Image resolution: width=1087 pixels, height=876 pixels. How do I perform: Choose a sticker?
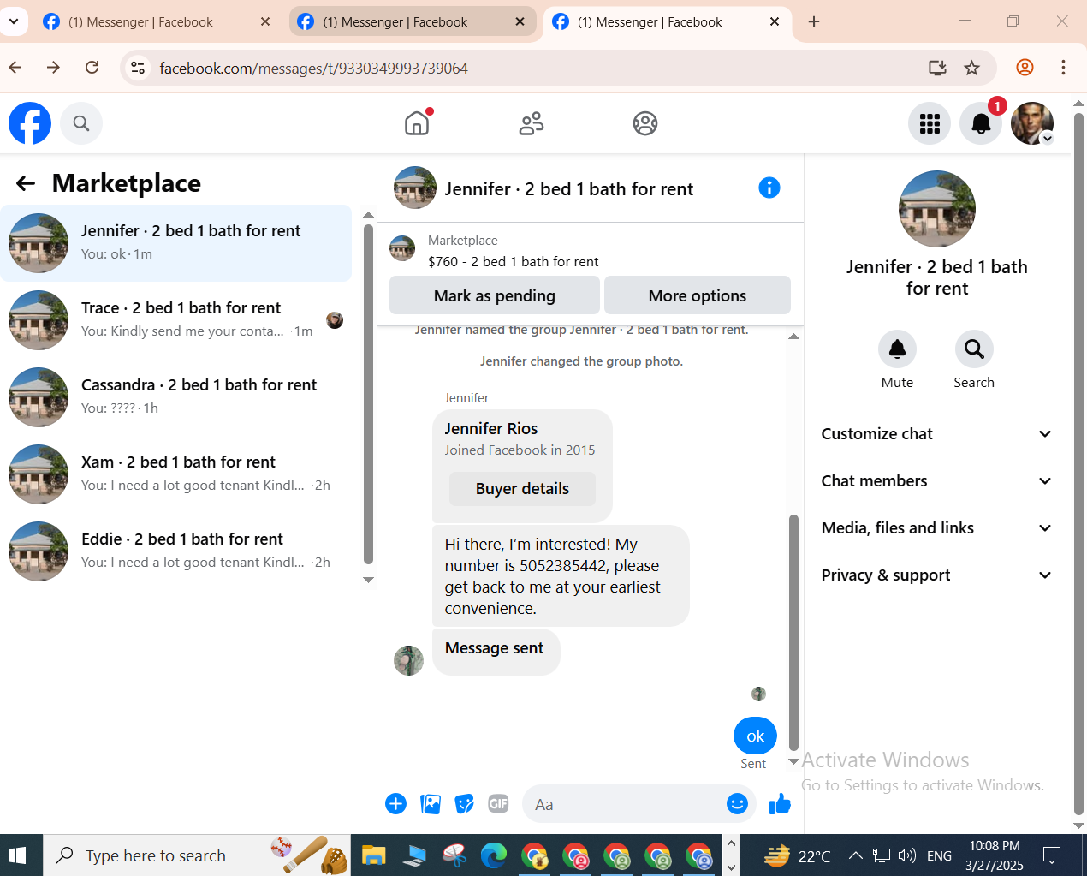tap(465, 804)
